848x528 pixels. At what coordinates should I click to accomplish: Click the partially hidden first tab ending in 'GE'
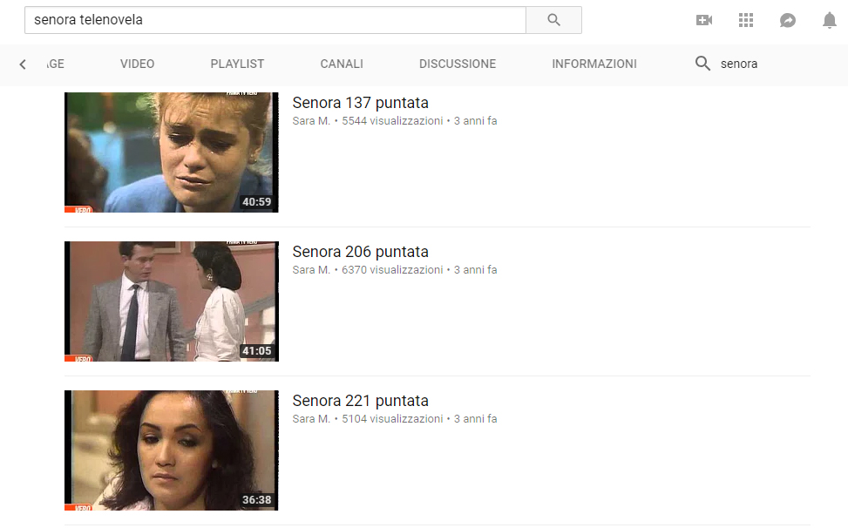56,64
